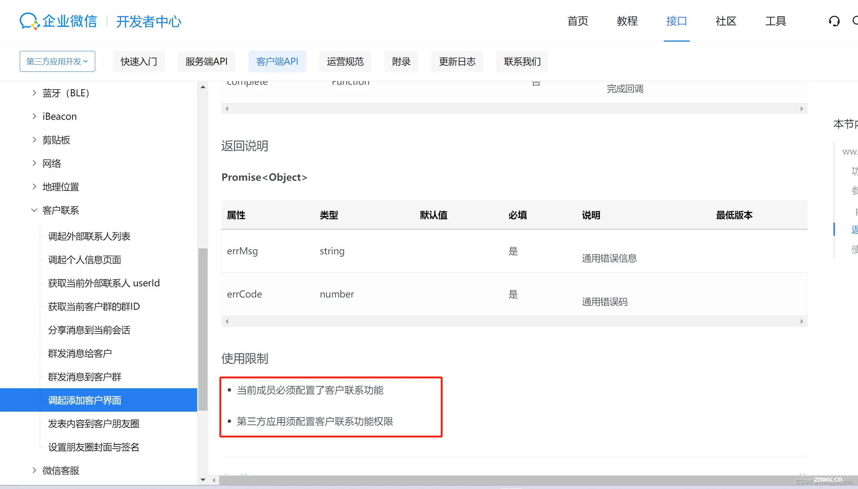Click the 开发者中心 header link
Screen dimensions: 858x489
point(148,22)
